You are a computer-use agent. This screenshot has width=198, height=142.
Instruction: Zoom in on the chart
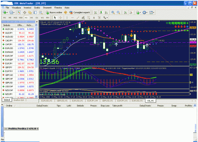tap(113, 12)
